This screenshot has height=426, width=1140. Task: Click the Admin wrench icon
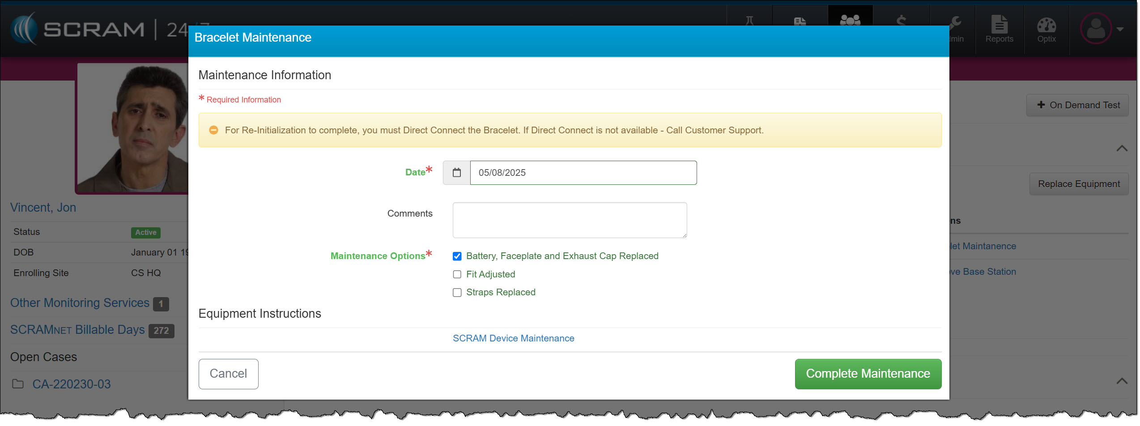coord(955,23)
